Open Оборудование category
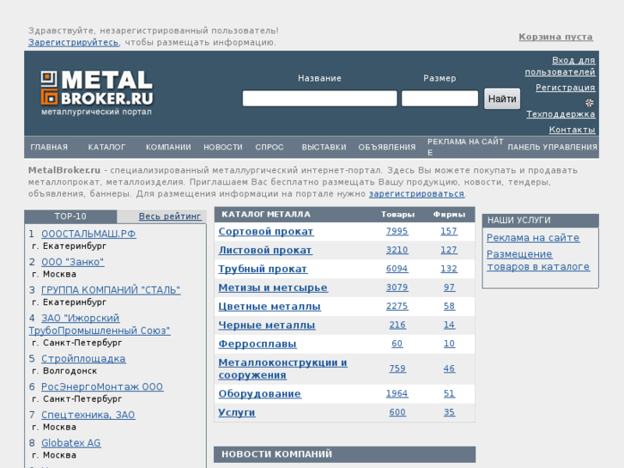 [x=259, y=393]
